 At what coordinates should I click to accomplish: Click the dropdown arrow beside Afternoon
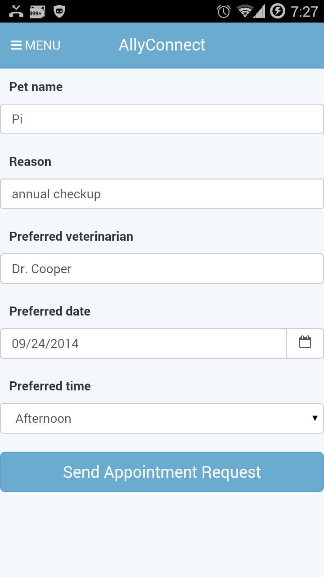[315, 418]
